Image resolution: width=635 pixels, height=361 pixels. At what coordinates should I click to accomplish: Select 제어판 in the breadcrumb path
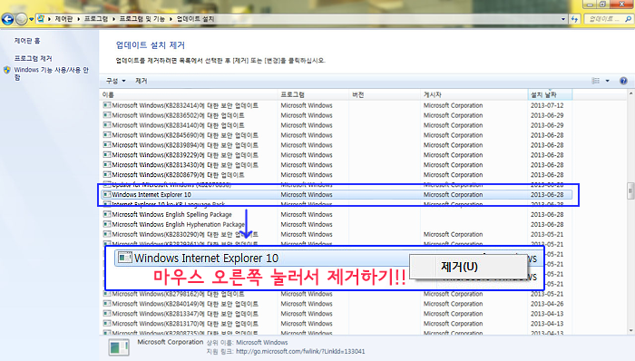(x=63, y=19)
